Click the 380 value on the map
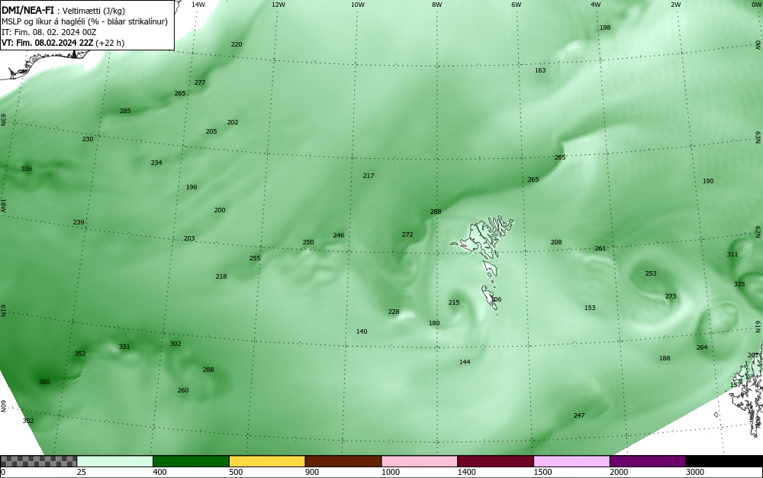 pyautogui.click(x=44, y=382)
